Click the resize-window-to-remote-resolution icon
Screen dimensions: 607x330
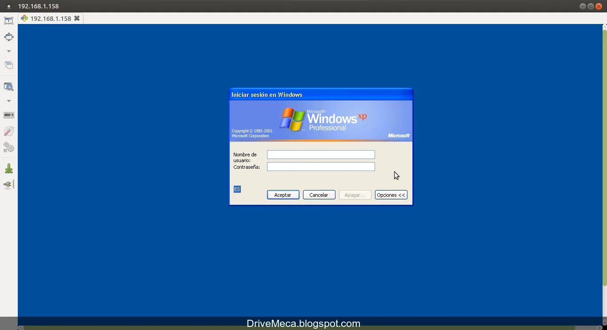(x=8, y=20)
